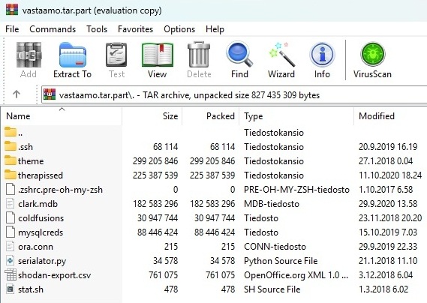Click the '182 583 296' size of clark.mdb

point(155,204)
